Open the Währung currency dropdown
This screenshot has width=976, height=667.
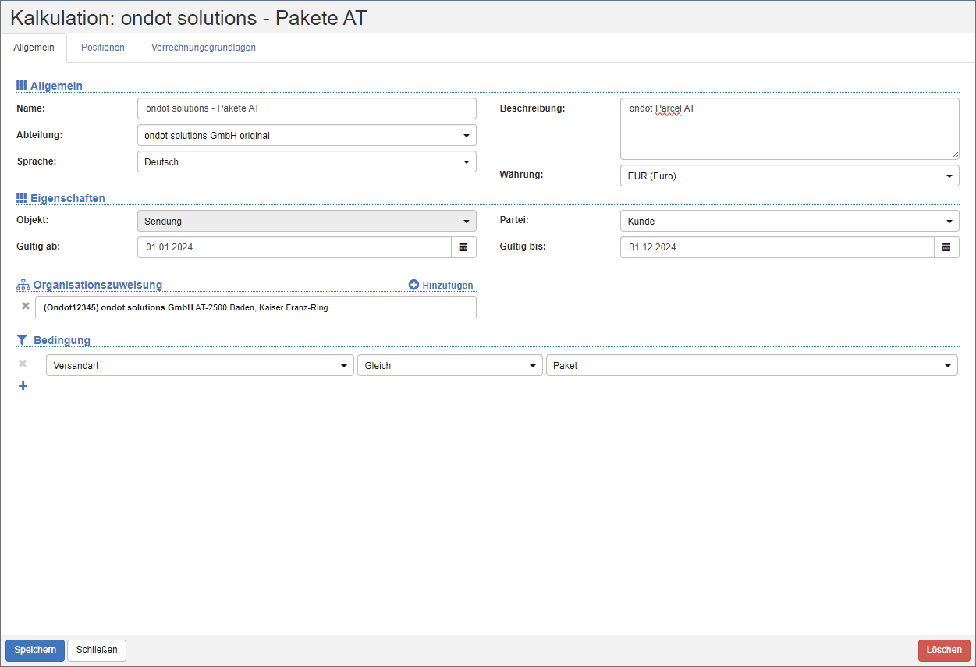[790, 176]
